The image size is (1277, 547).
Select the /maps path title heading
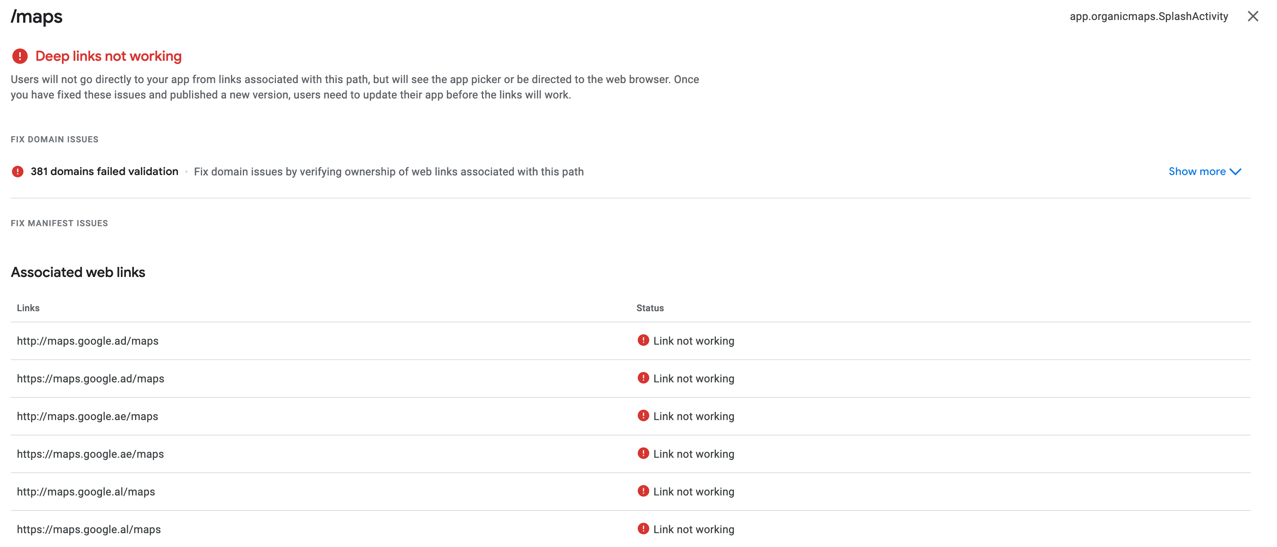coord(36,16)
